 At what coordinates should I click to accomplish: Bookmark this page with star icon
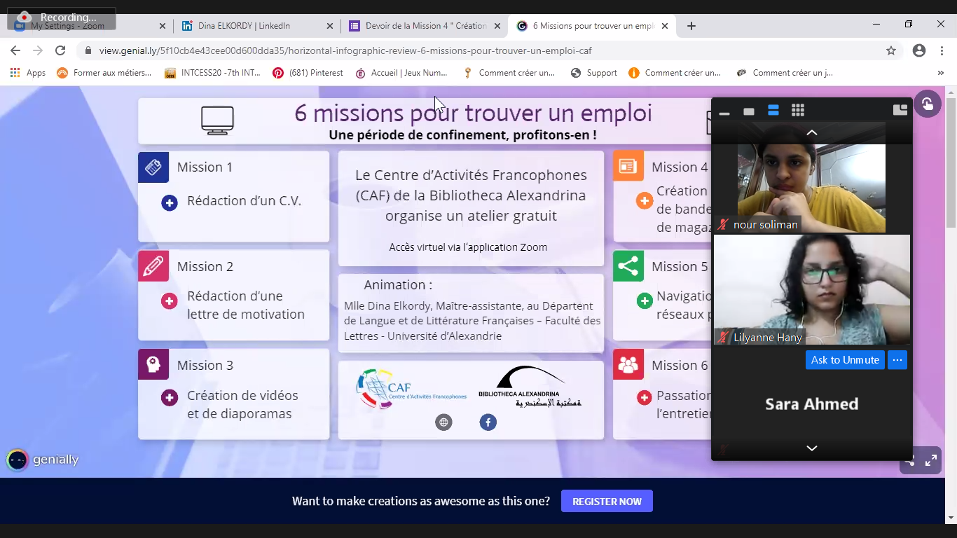pos(891,50)
